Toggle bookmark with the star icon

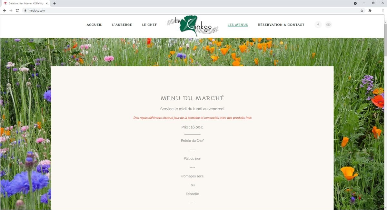[362, 10]
